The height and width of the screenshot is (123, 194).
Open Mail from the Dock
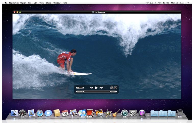click(x=31, y=113)
